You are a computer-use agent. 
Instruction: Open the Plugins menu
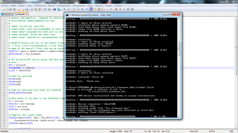point(109,6)
